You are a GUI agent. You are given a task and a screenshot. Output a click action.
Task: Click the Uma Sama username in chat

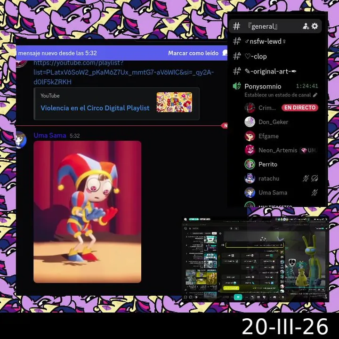coord(50,135)
